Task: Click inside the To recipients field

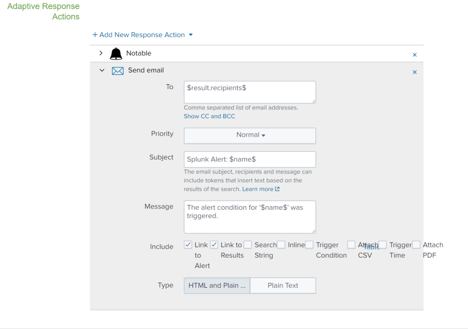Action: (250, 92)
